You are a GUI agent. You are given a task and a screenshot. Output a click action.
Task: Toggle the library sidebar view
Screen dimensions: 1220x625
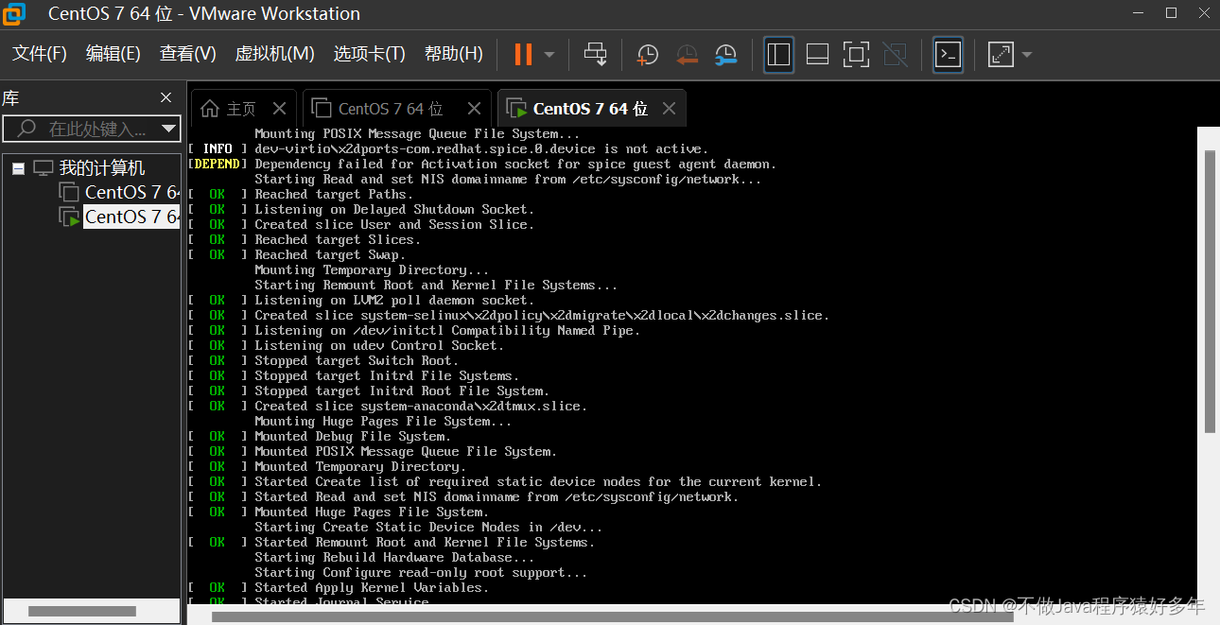point(778,54)
